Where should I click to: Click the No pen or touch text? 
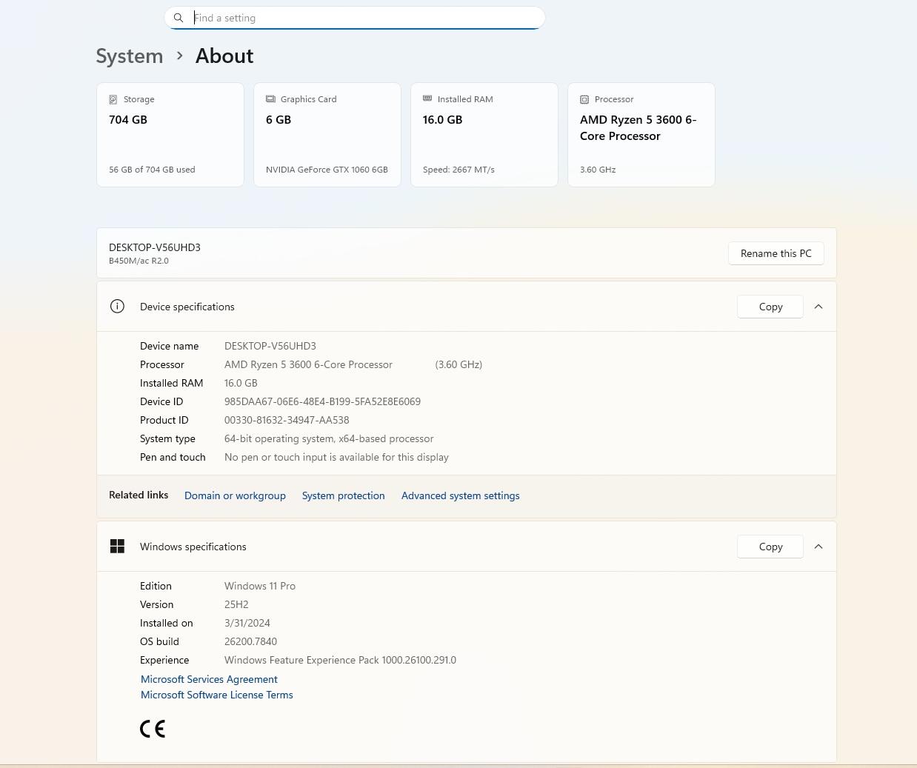point(336,457)
